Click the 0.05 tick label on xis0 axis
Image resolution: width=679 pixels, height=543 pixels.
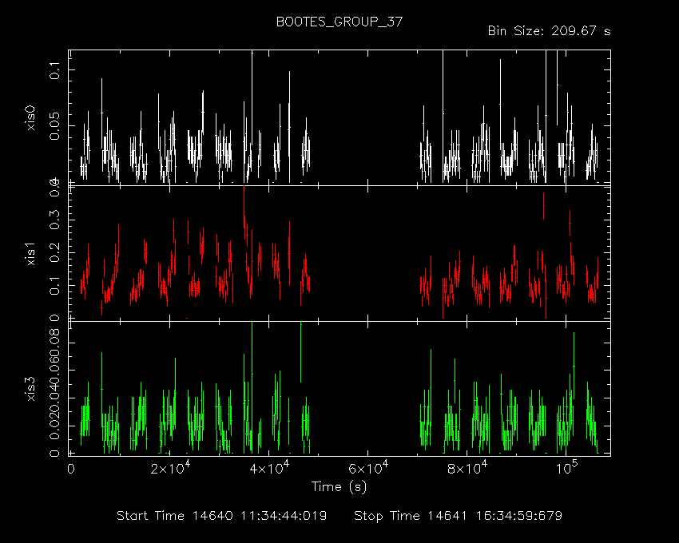click(x=55, y=126)
